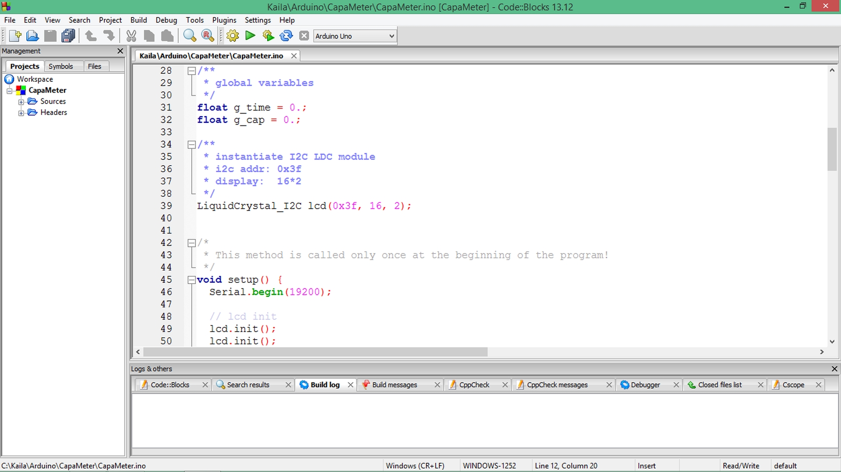Image resolution: width=841 pixels, height=472 pixels.
Task: Collapse the global variables comment fold box
Action: 191,70
